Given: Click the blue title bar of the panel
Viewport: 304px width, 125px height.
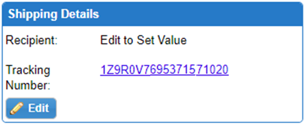Looking at the screenshot, I should tap(198, 14).
